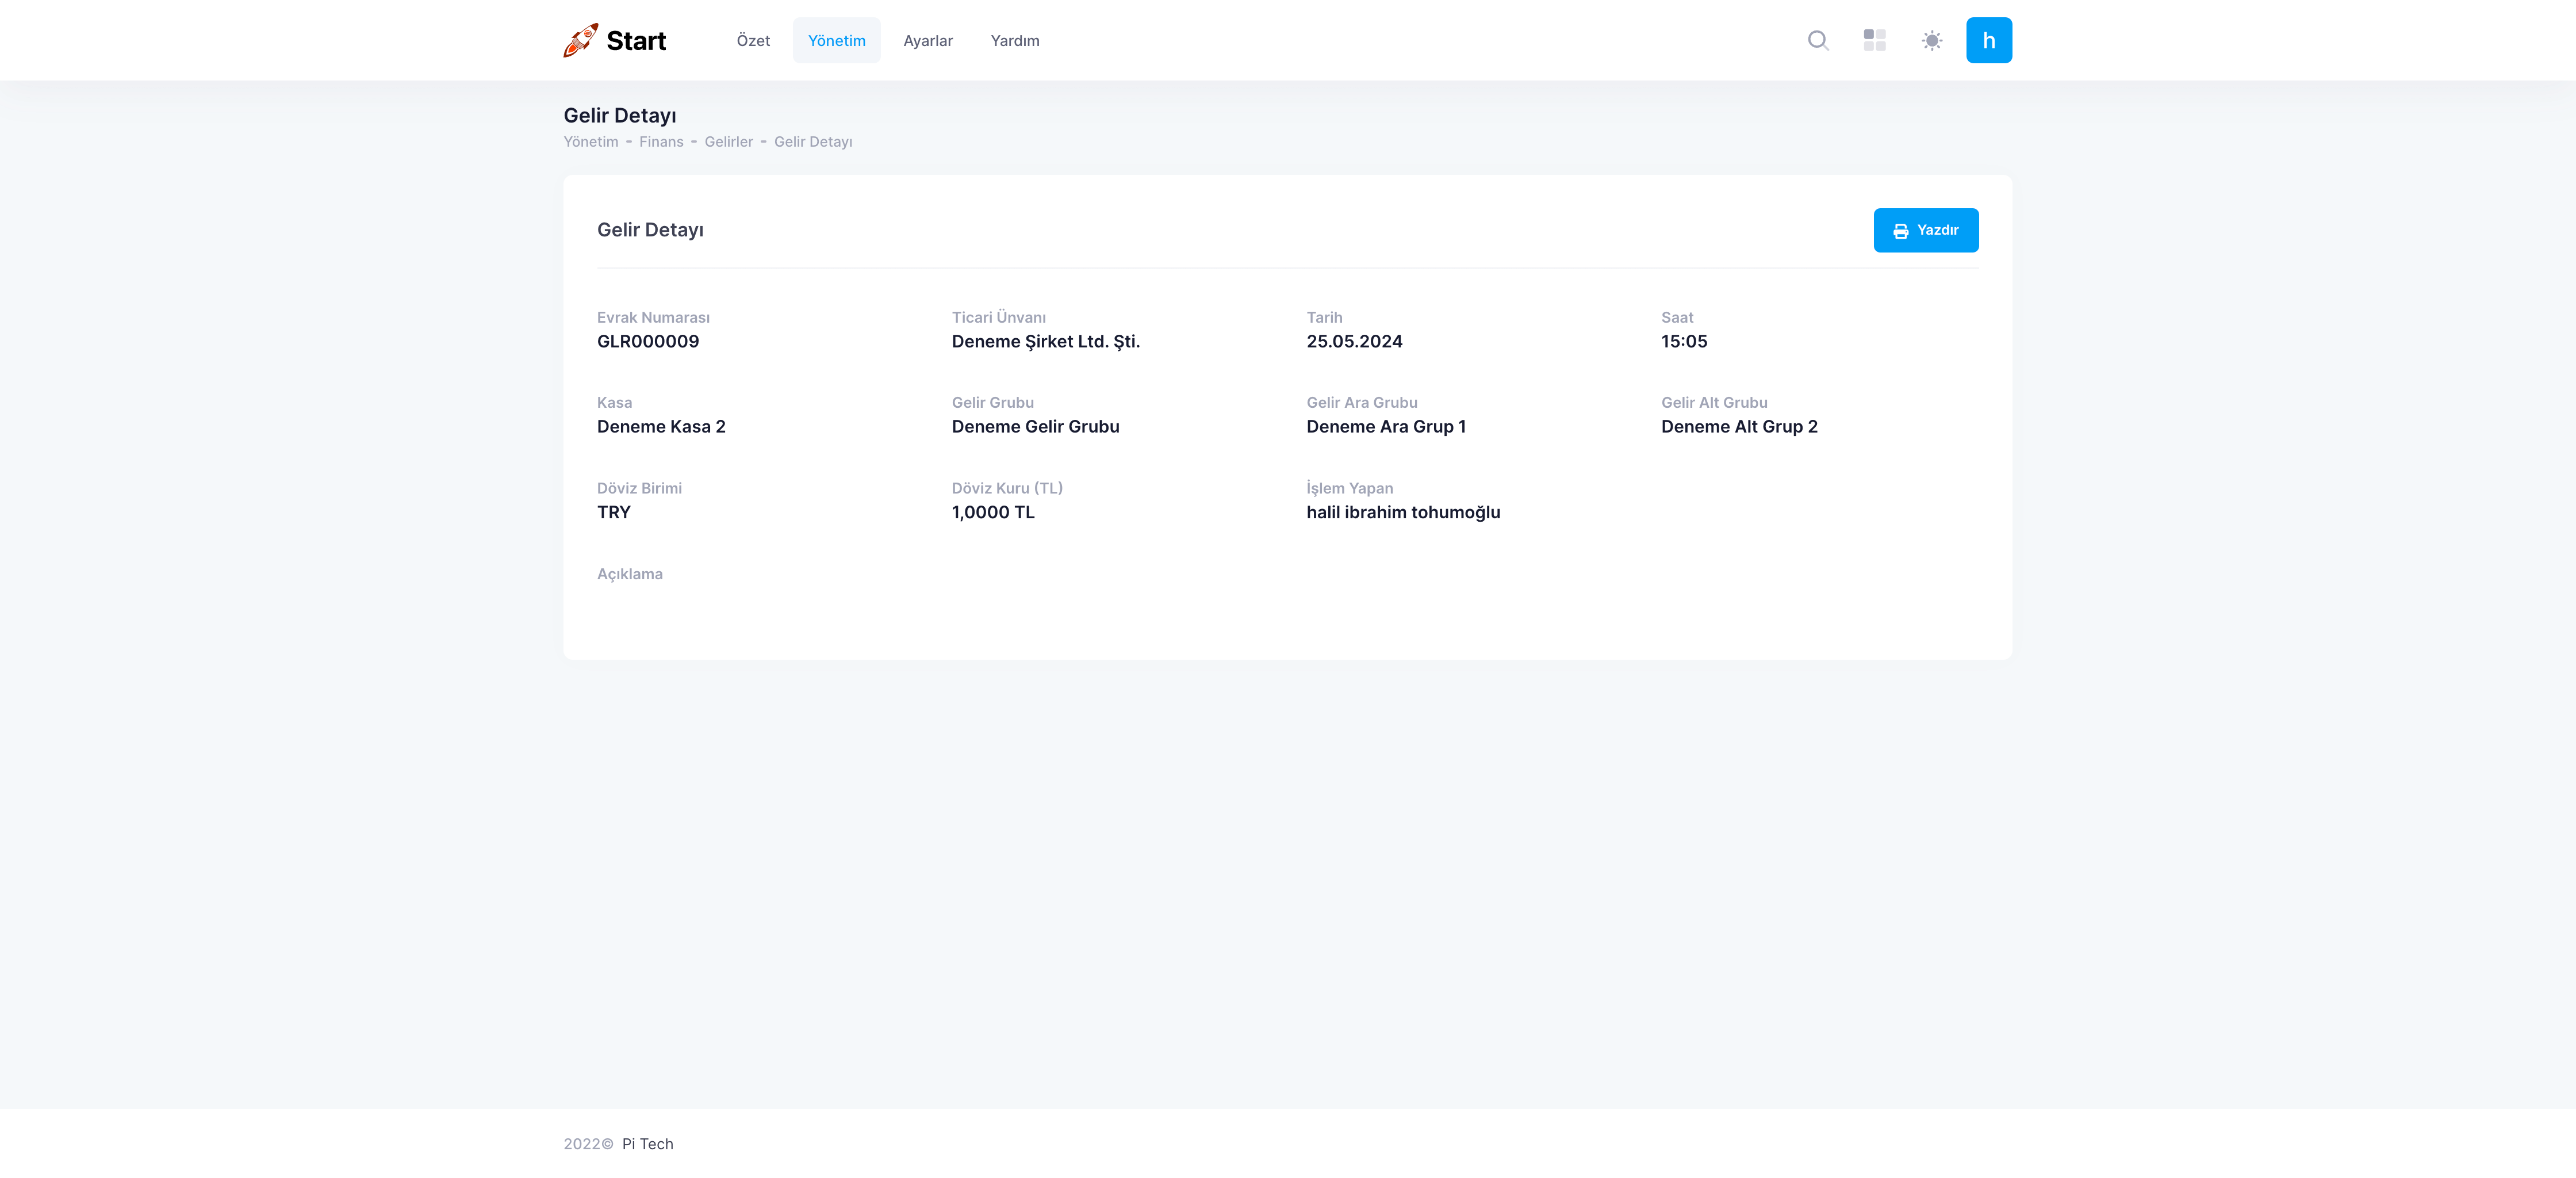Click the rocket Start logo
The width and height of the screenshot is (2576, 1178).
coord(581,40)
